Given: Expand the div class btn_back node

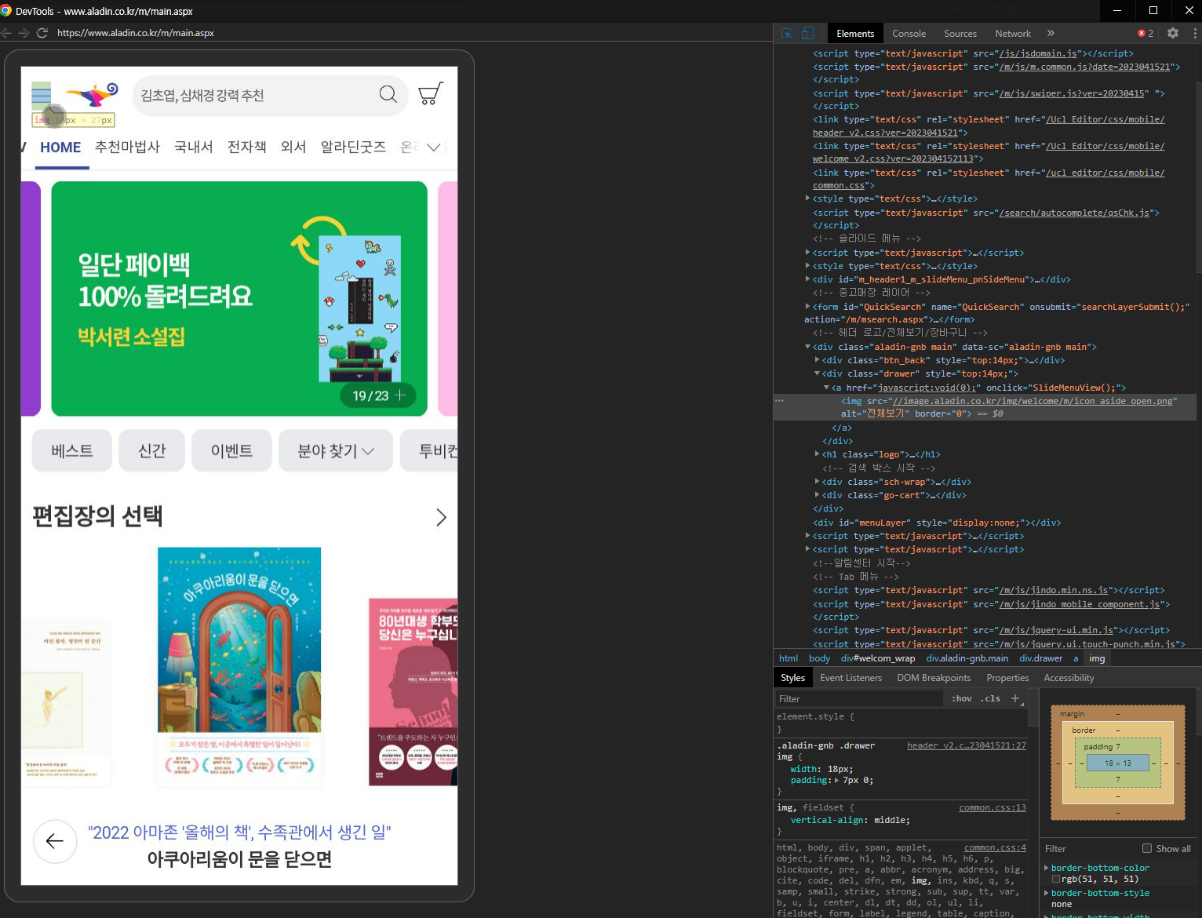Looking at the screenshot, I should tap(817, 359).
